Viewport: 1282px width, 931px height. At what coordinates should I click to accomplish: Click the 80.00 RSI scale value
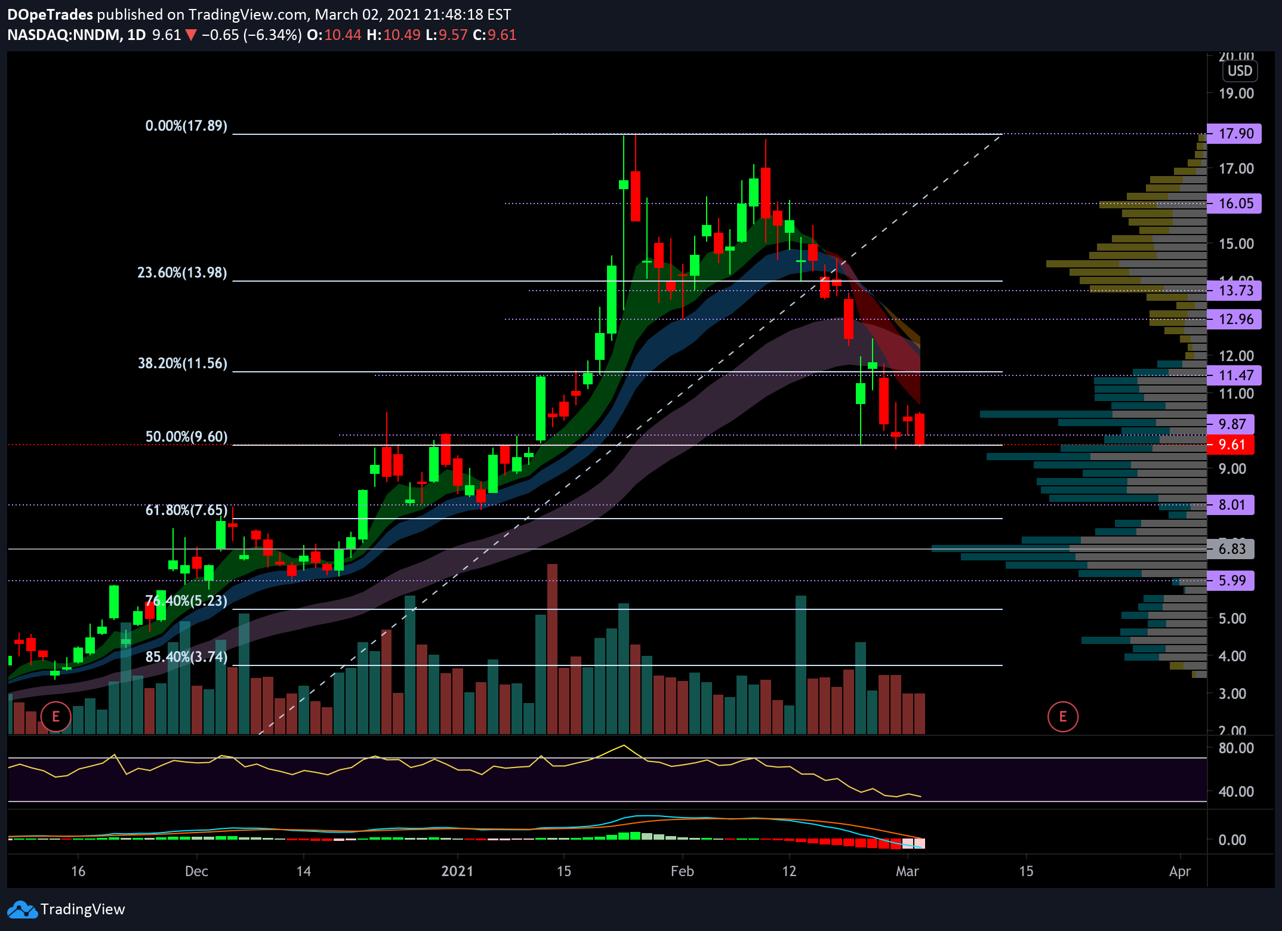click(x=1236, y=748)
